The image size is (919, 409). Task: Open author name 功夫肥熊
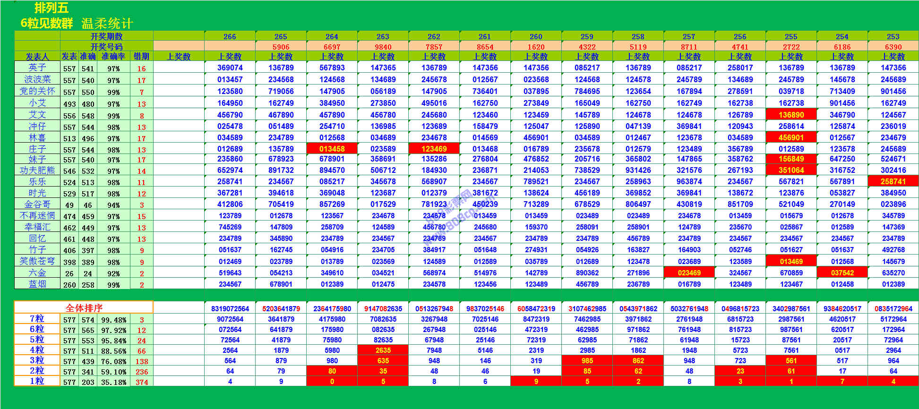37,170
